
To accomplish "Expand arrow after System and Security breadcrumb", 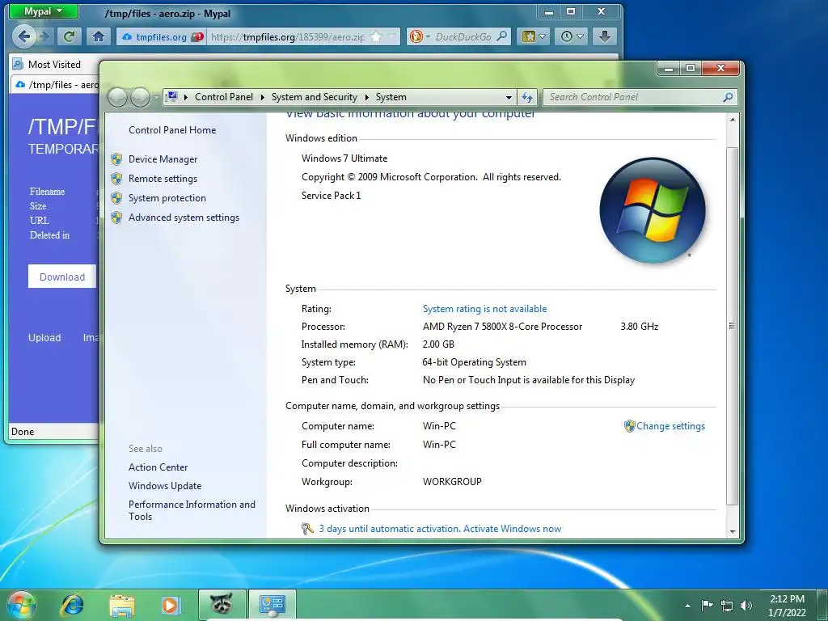I will (x=366, y=97).
